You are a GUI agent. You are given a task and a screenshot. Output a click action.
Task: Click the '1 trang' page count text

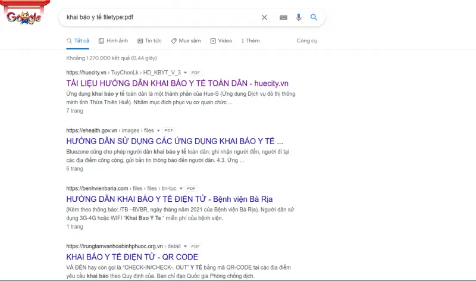(x=75, y=227)
